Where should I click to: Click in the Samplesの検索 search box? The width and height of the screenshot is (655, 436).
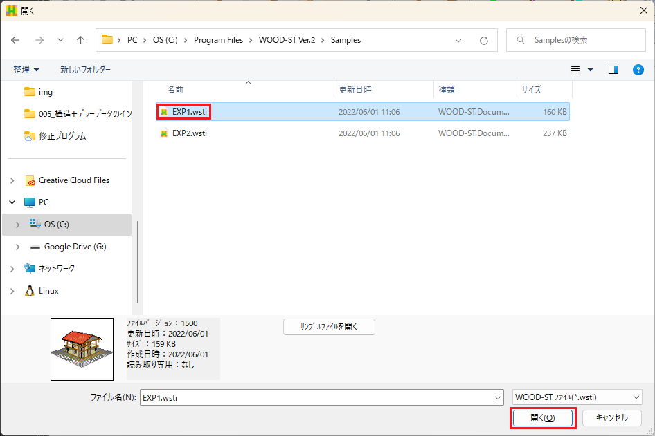point(582,40)
